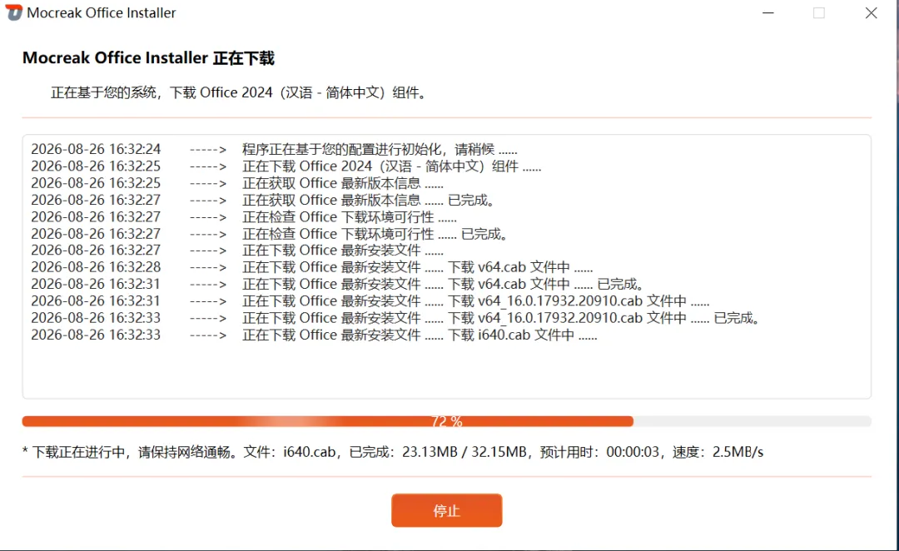The width and height of the screenshot is (899, 551).
Task: Click the disabled maximize window button
Action: [x=819, y=12]
